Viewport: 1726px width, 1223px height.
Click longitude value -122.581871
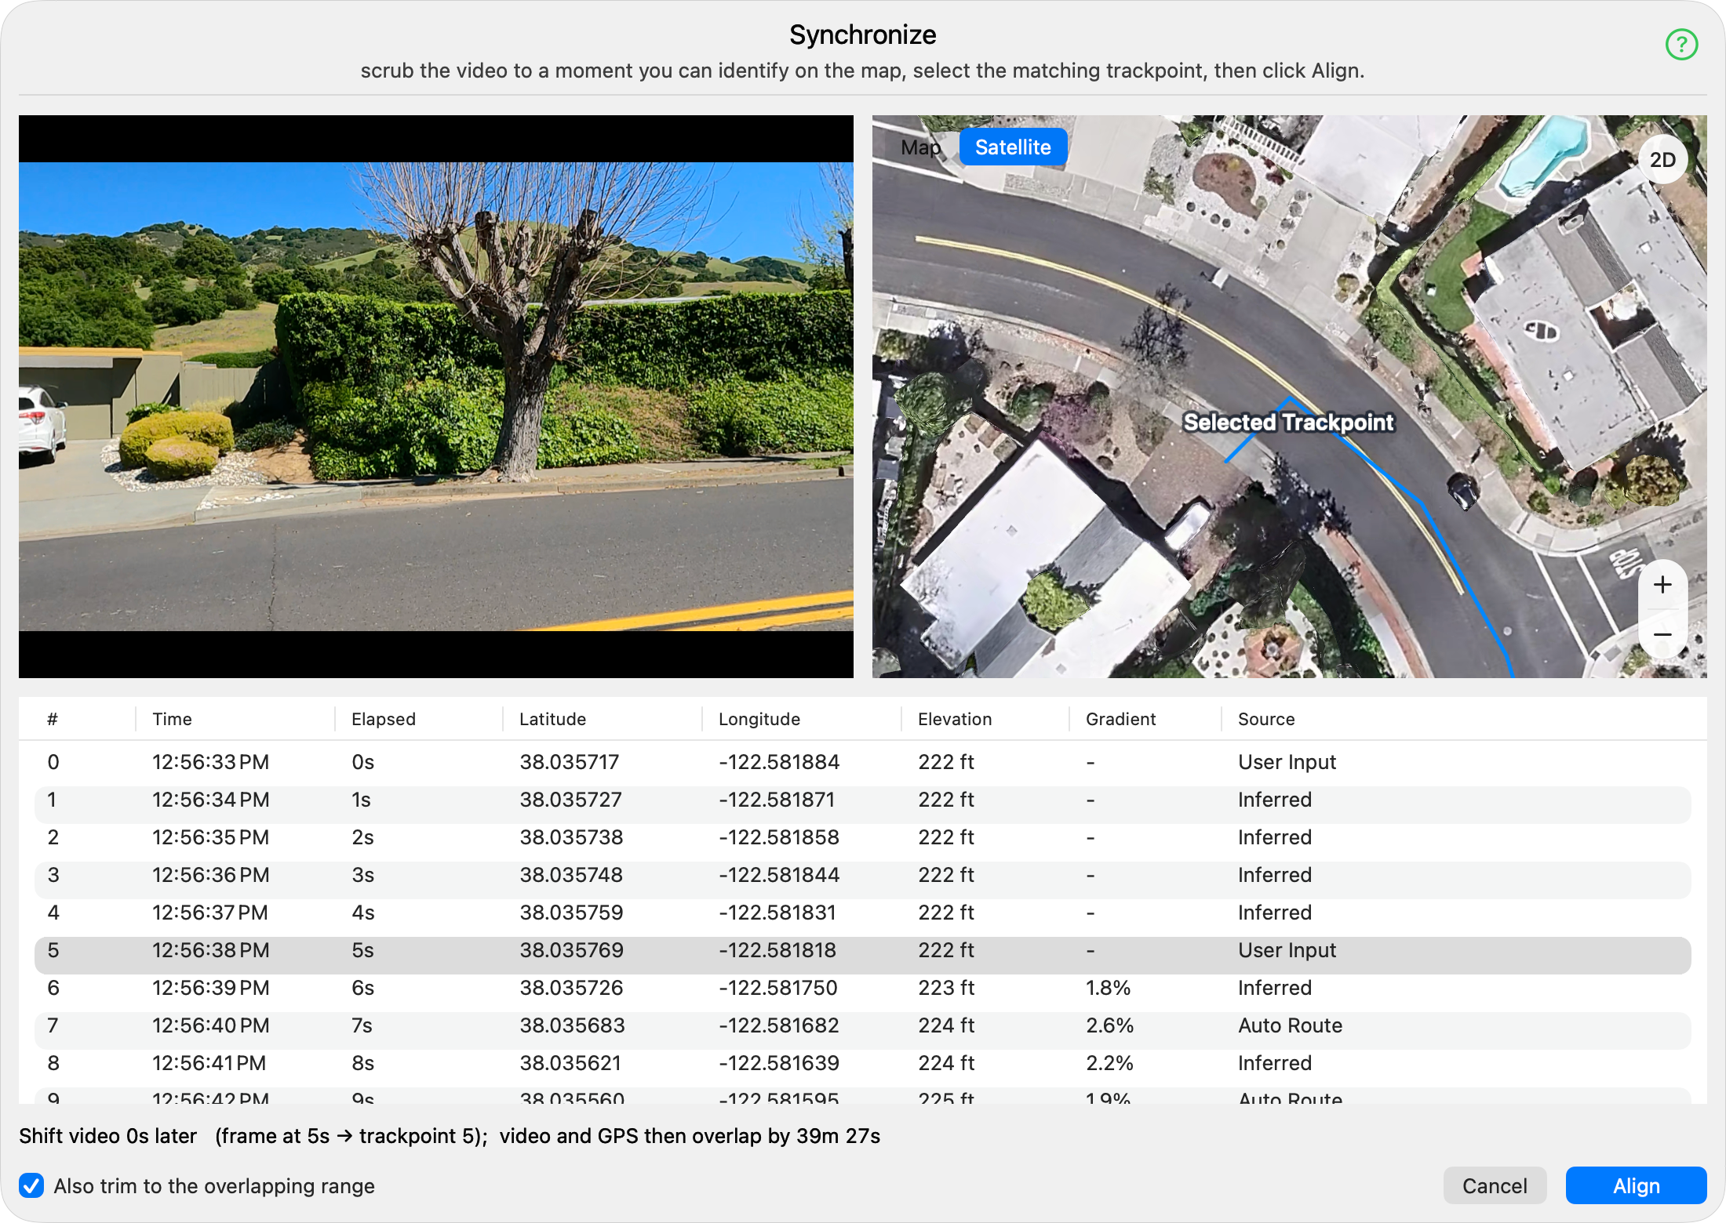(x=777, y=800)
